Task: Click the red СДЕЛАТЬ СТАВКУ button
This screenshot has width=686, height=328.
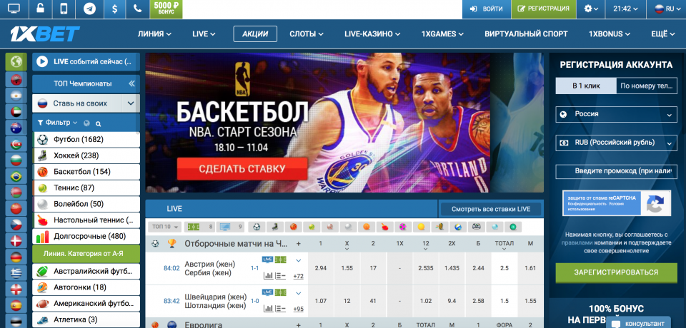Action: click(242, 169)
